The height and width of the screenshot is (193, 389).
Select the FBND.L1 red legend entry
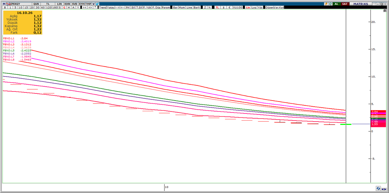click(16, 38)
